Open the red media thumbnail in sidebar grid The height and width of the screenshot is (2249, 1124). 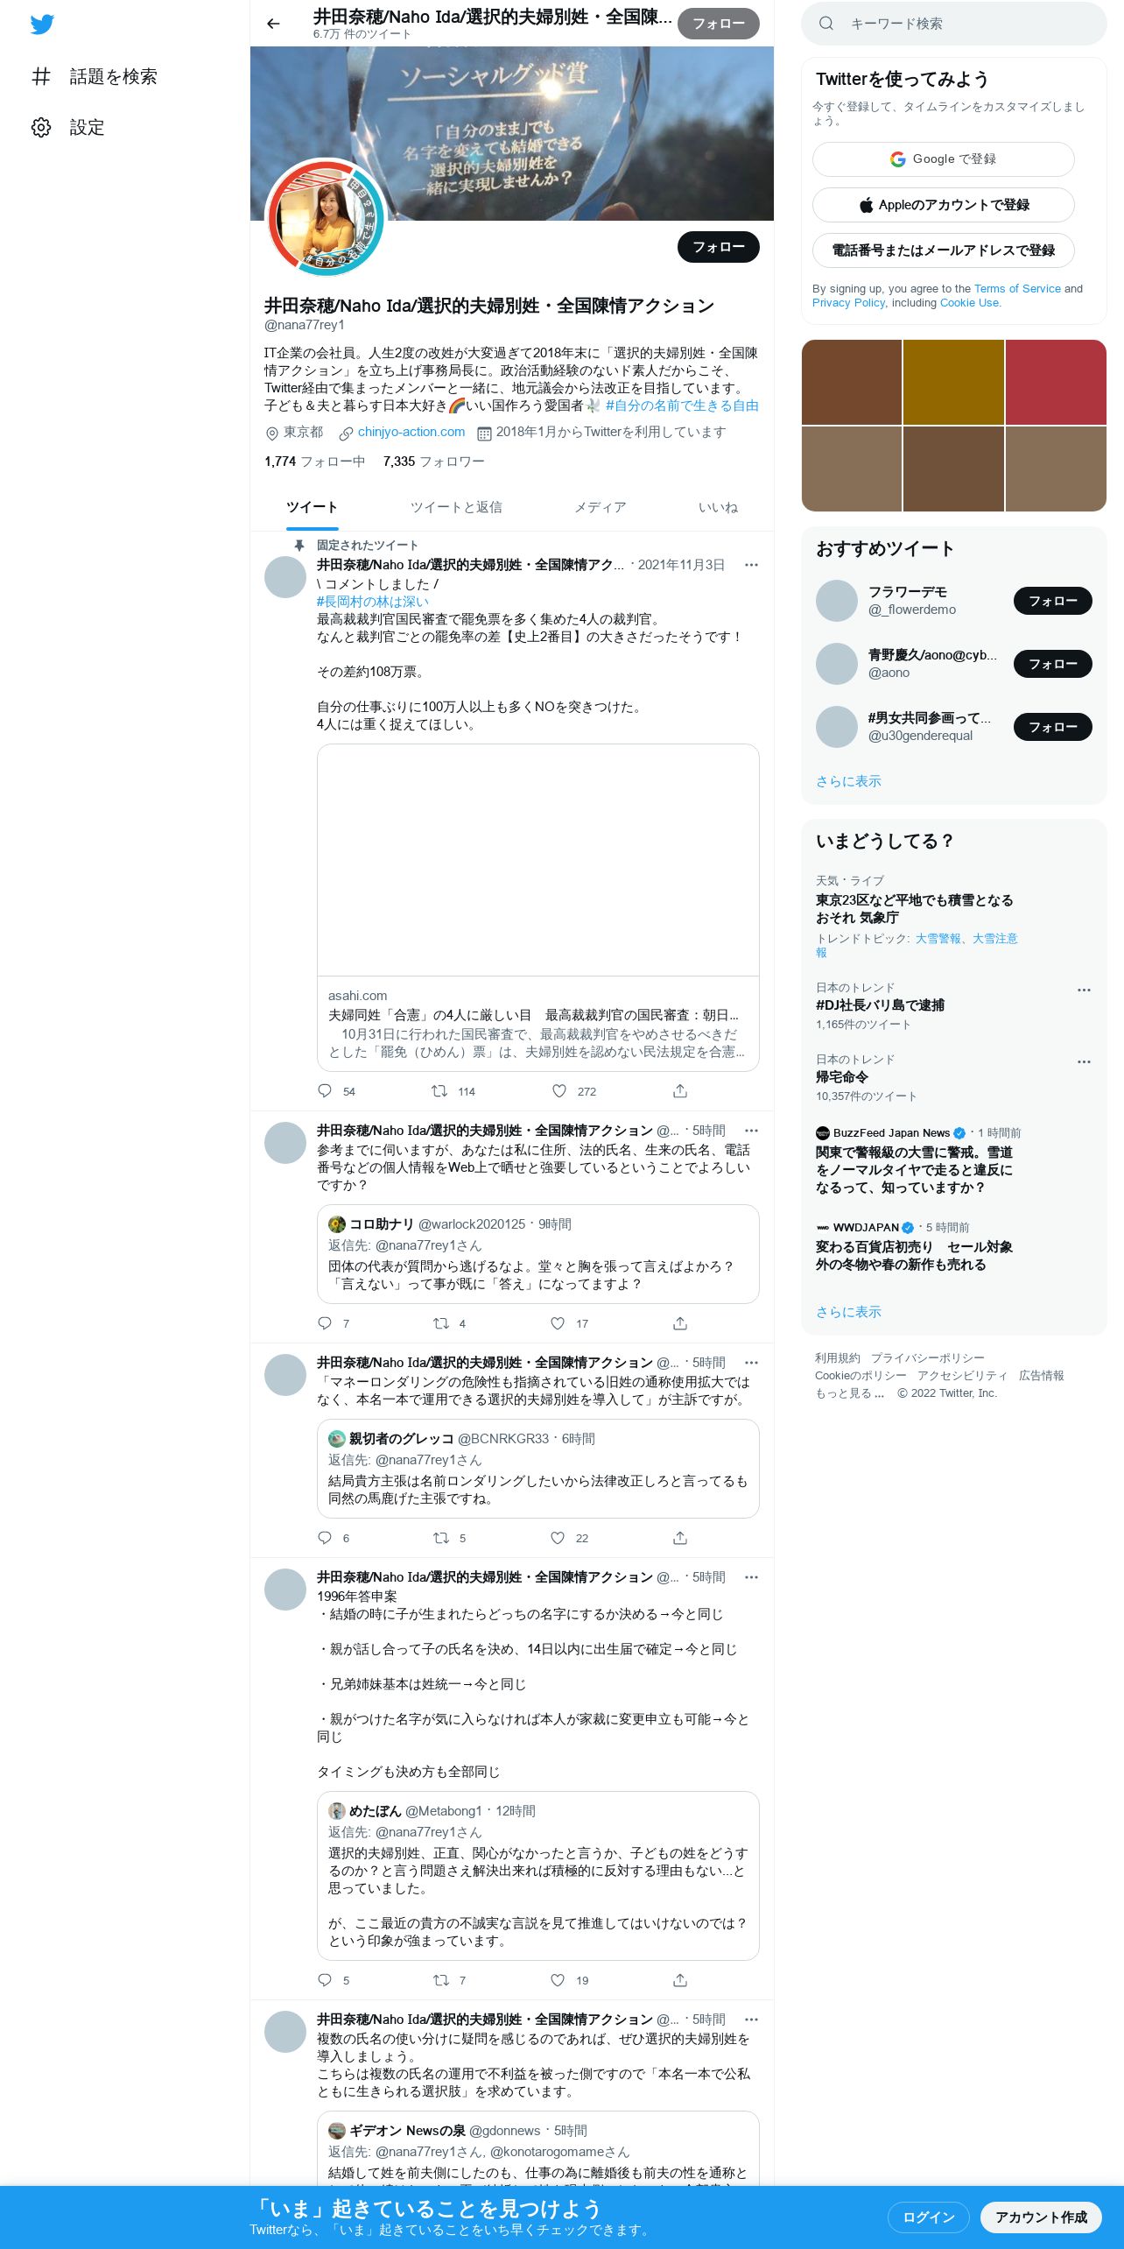[1056, 382]
